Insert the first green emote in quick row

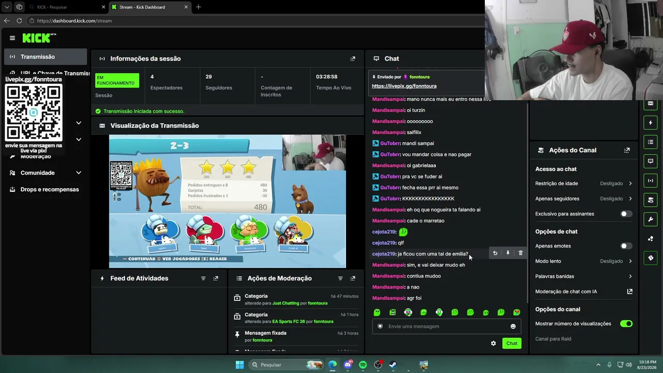pyautogui.click(x=377, y=312)
